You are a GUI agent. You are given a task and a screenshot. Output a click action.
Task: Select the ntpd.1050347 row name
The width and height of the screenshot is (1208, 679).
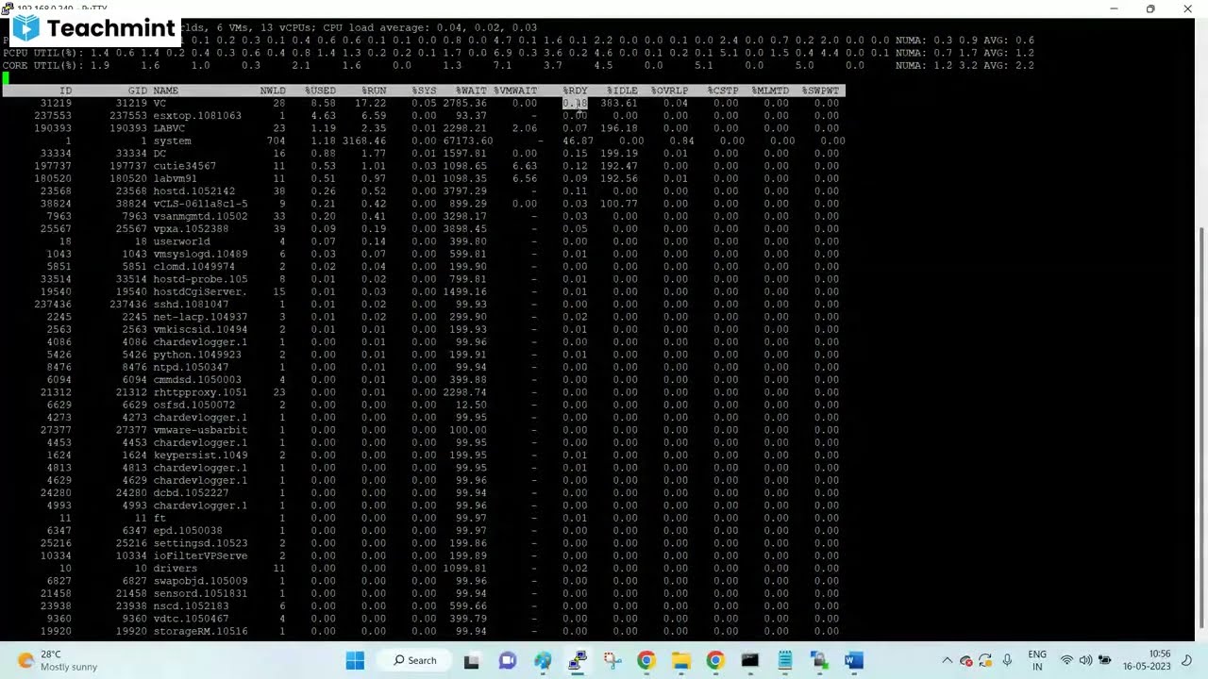[191, 367]
